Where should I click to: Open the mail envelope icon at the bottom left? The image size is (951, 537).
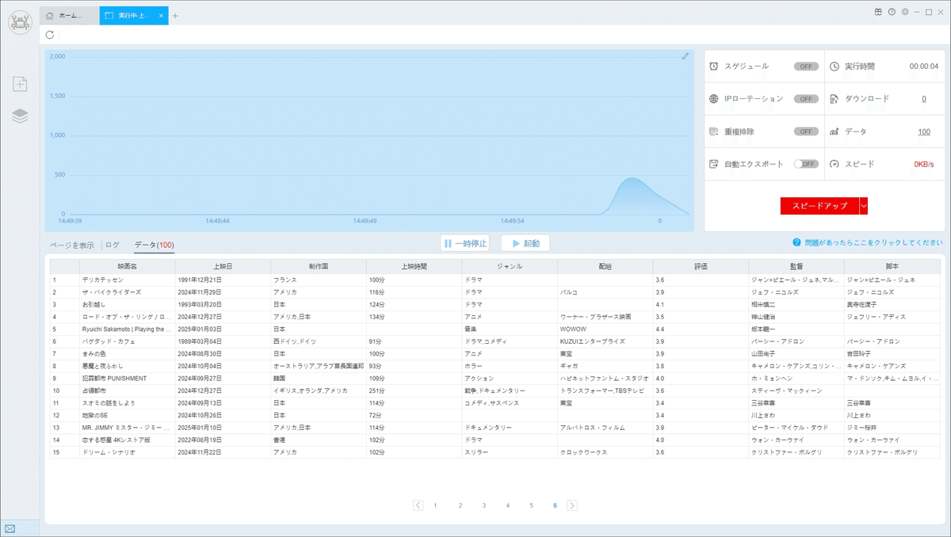[10, 528]
